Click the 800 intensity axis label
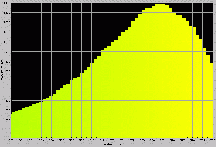Viewport: 216px width, 147px height. (8, 62)
